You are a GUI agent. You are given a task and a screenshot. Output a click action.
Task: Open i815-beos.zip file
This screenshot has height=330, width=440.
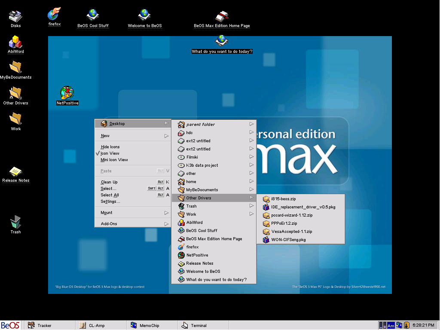(300, 199)
